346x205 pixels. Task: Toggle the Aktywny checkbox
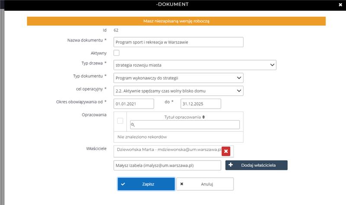[x=116, y=53]
